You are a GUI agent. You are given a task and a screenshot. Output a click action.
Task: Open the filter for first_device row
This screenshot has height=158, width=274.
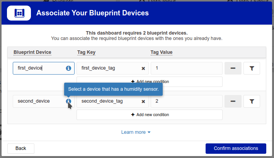252,68
